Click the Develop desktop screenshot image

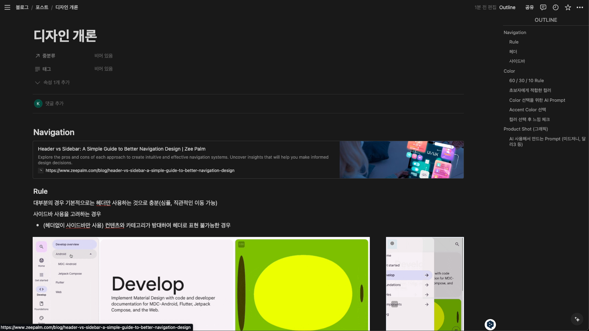pos(201,284)
